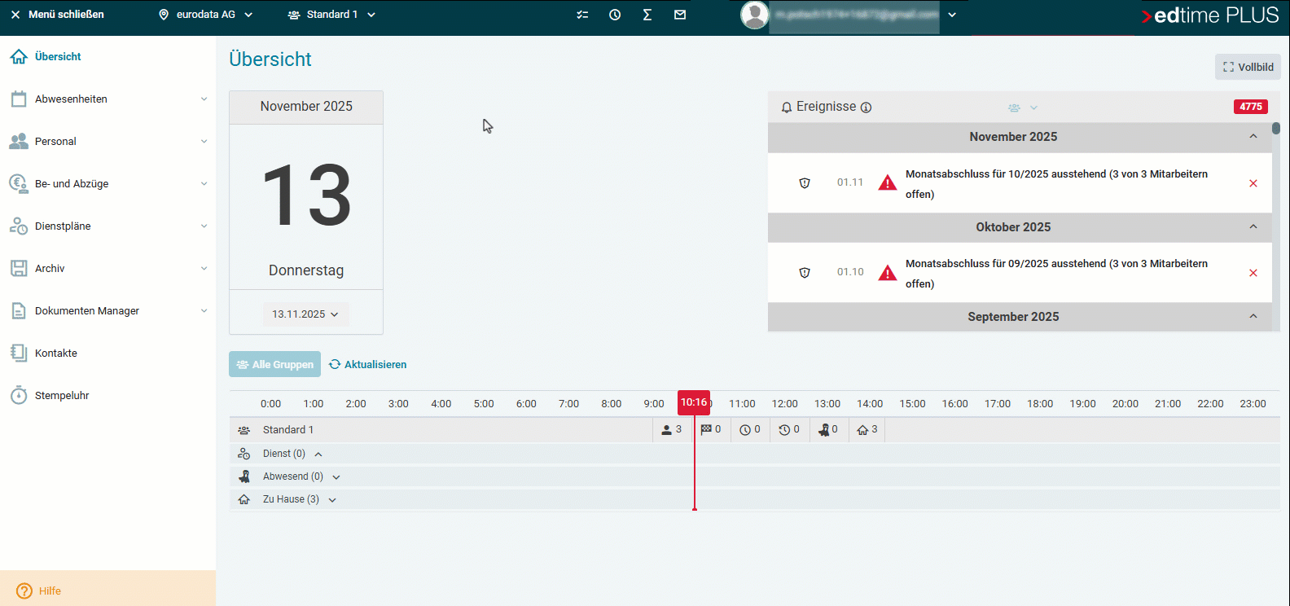Close the menu with the X icon
Viewport: 1290px width, 606px height.
tap(15, 15)
